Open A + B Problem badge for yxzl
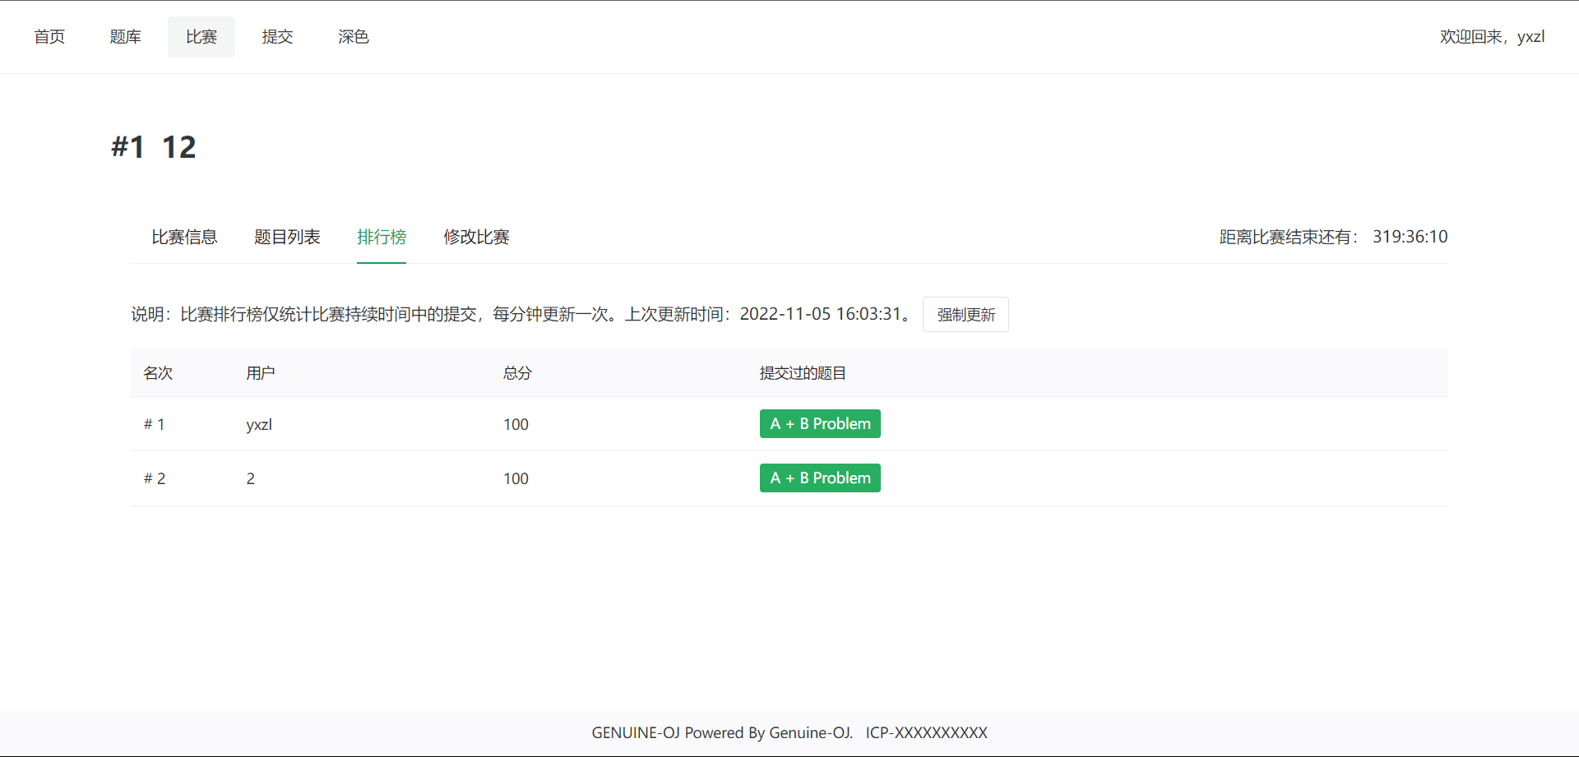This screenshot has width=1579, height=757. click(820, 424)
